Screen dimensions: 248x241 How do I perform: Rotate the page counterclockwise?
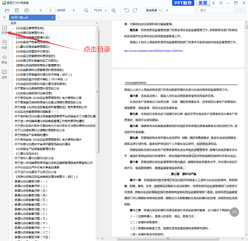(x=125, y=10)
